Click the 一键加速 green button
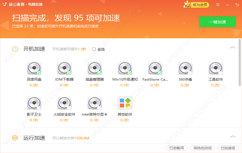The image size is (242, 153). click(217, 22)
